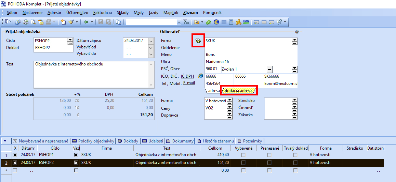Open the Fakturácia menu
Screen dimensions: 396x182
[x=103, y=13]
